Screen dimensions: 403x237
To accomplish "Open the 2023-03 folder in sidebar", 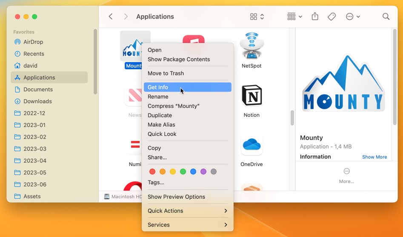I will (x=49, y=149).
